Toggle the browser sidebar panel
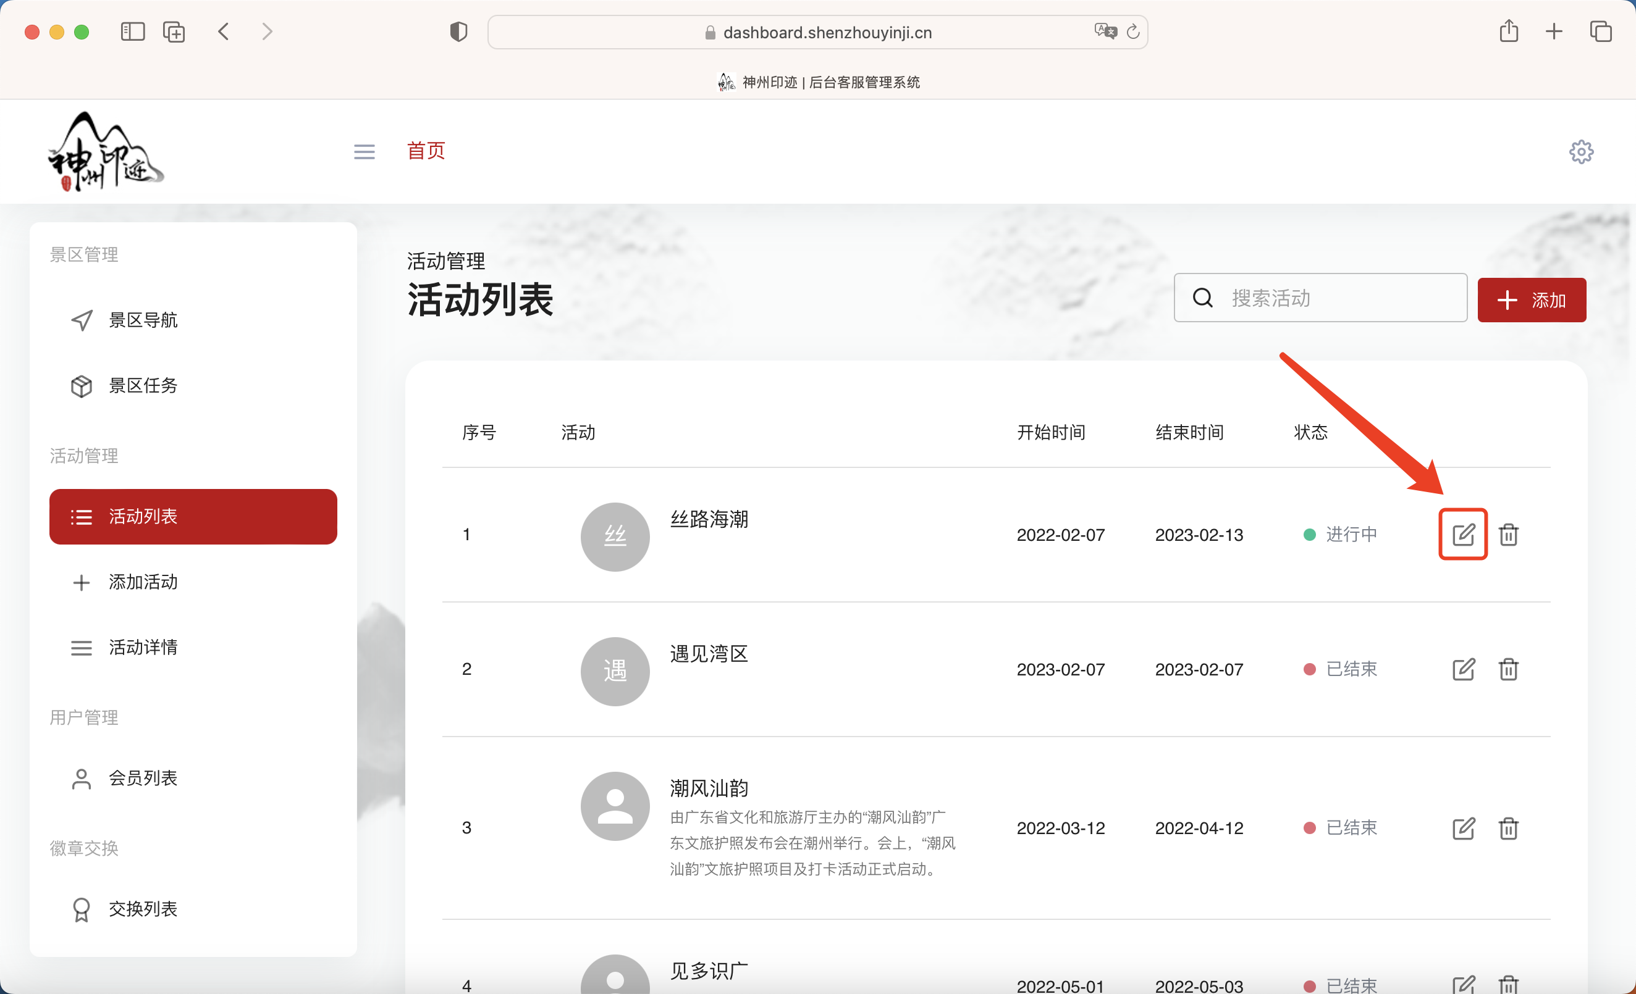 132,31
